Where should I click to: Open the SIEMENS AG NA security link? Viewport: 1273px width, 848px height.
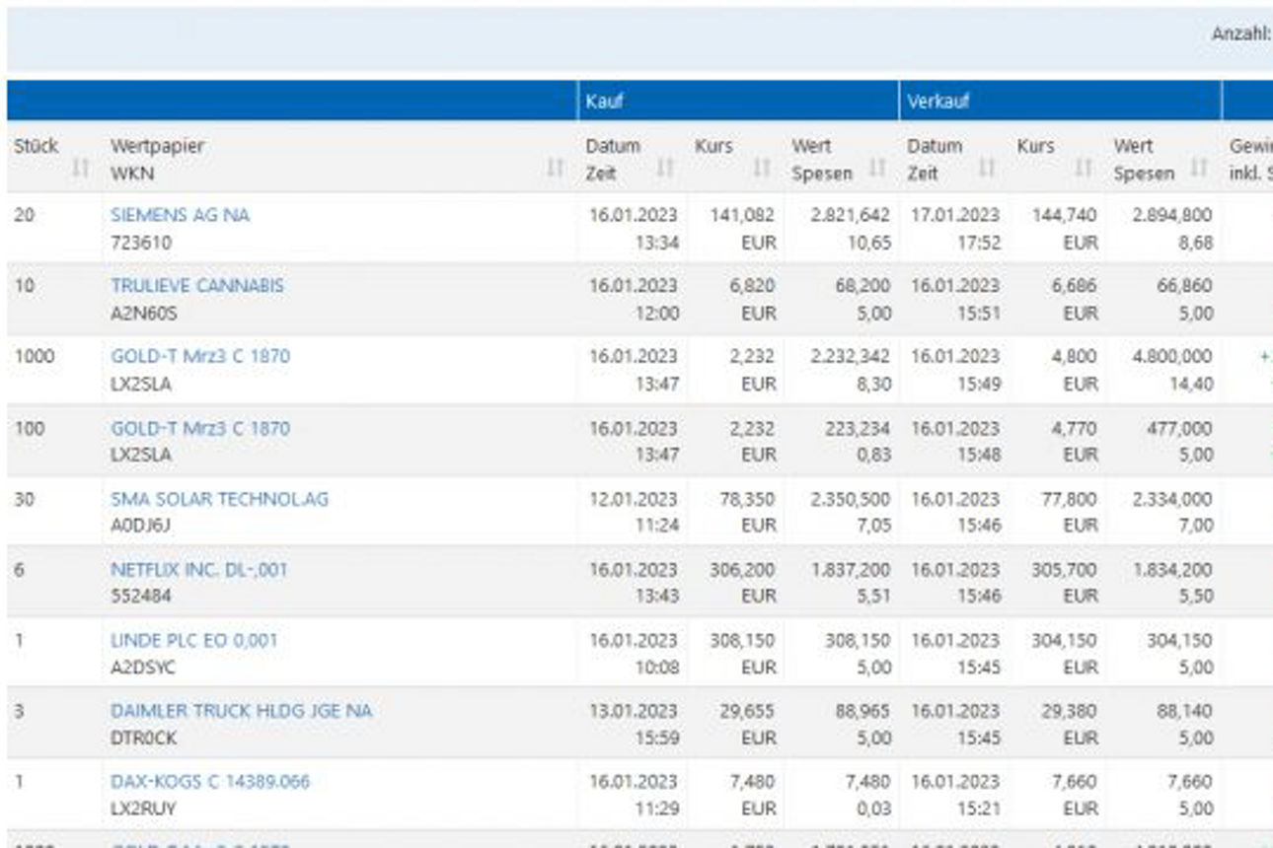click(x=180, y=215)
